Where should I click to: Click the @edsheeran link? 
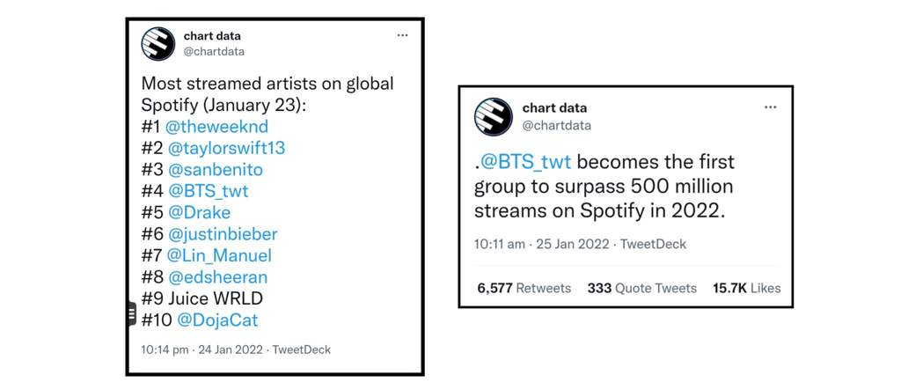(218, 277)
